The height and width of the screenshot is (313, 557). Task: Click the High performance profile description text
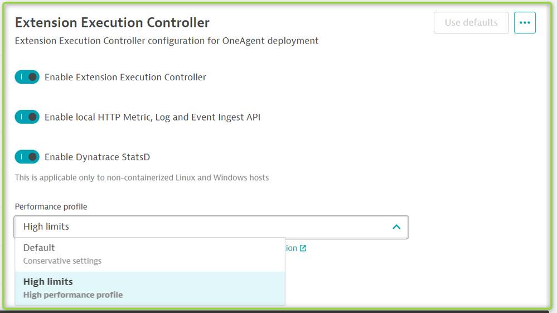73,295
